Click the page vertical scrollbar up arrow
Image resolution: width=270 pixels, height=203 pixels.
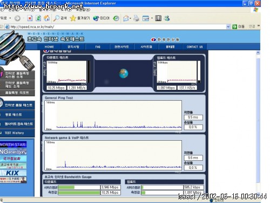click(x=258, y=53)
